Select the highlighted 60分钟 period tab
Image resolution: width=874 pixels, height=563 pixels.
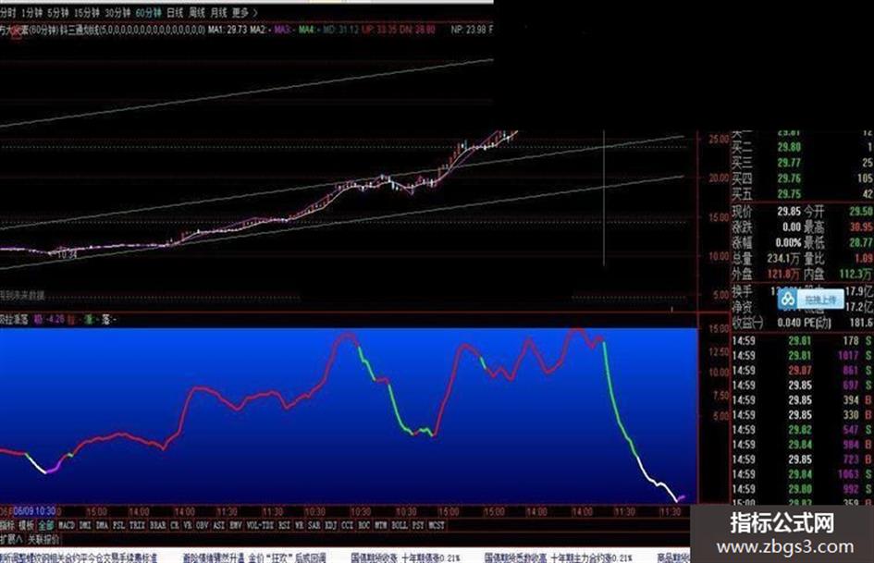(148, 12)
